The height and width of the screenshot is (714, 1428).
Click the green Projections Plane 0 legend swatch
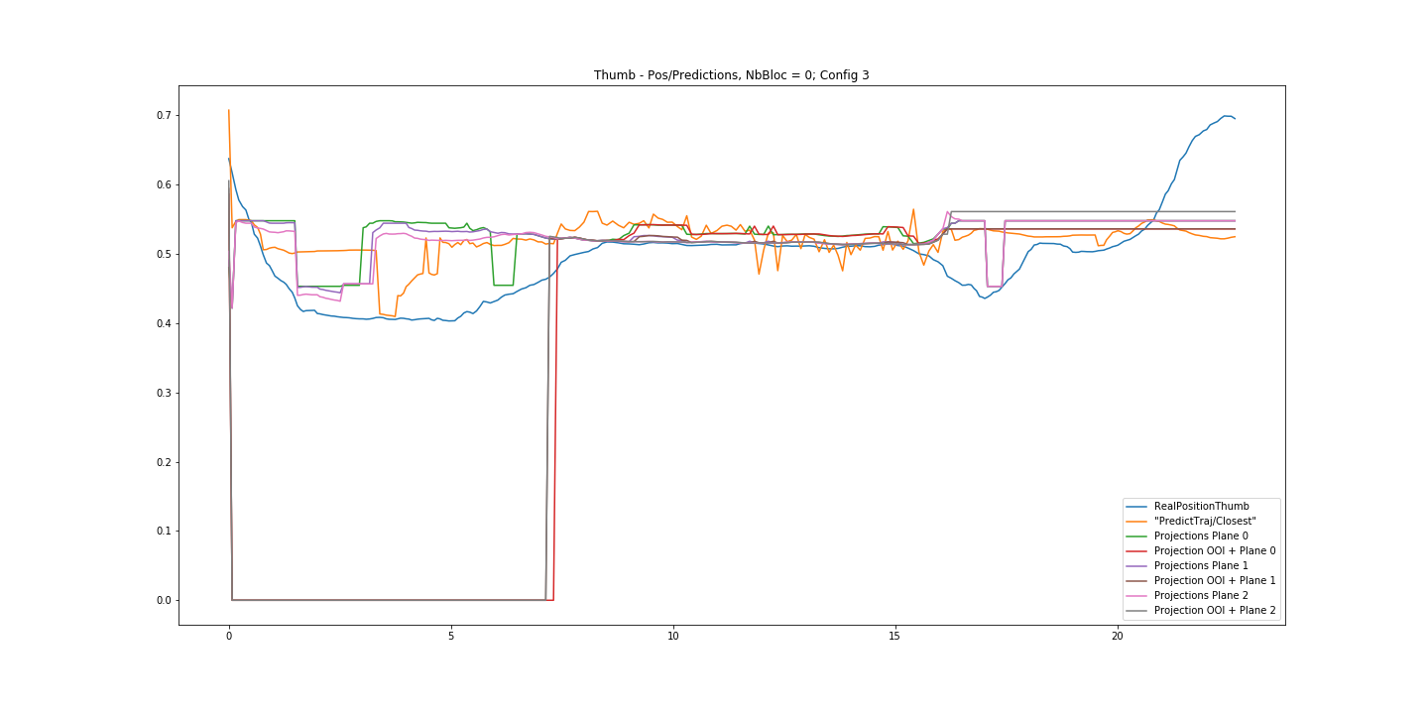(x=1138, y=535)
